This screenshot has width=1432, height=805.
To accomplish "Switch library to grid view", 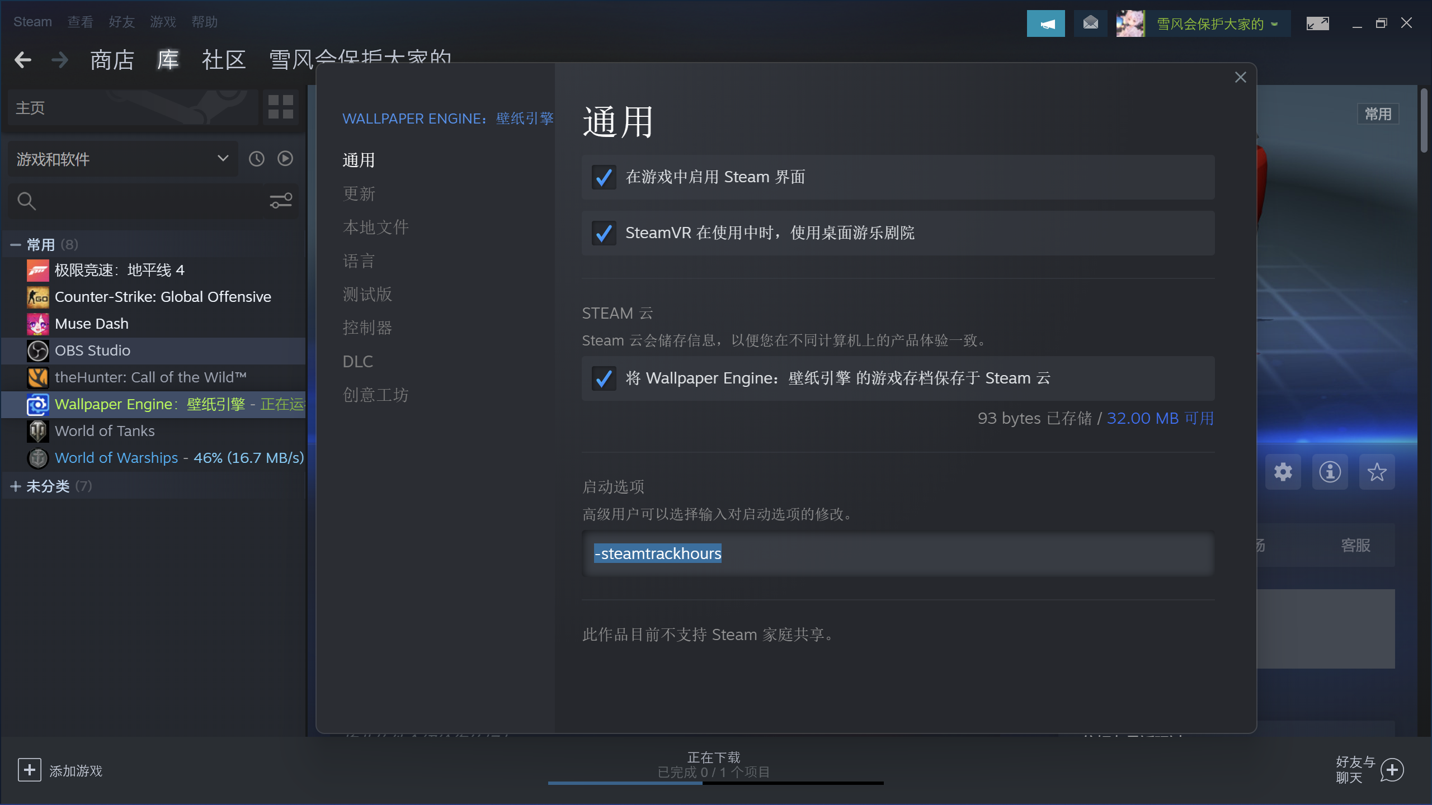I will (x=279, y=107).
